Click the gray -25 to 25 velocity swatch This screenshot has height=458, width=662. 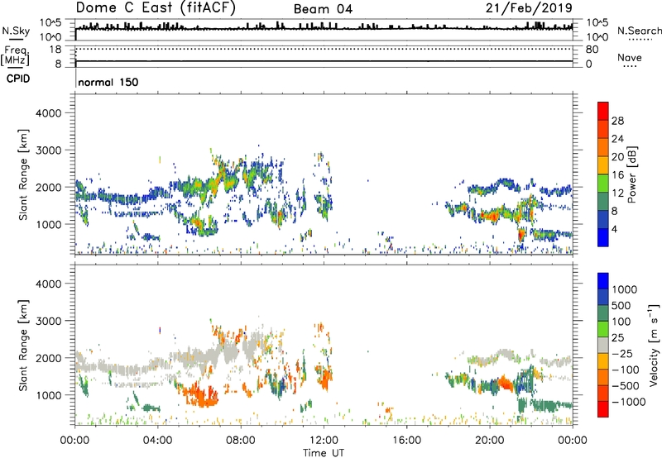(603, 345)
